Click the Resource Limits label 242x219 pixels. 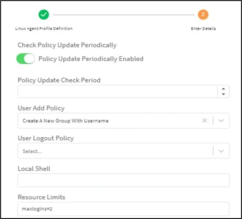click(x=42, y=197)
